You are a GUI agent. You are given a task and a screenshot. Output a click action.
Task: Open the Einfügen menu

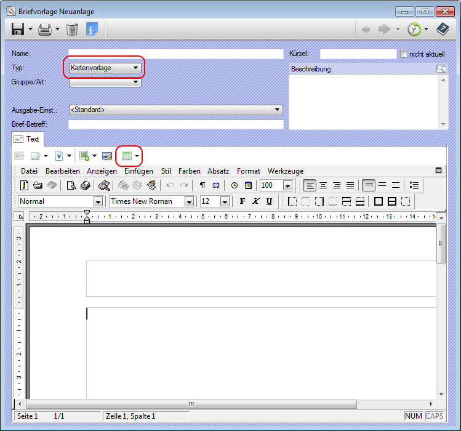[138, 171]
